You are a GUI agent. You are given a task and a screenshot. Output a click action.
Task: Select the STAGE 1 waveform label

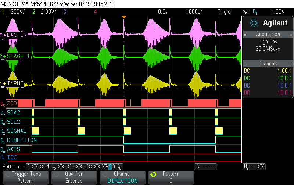(18, 56)
